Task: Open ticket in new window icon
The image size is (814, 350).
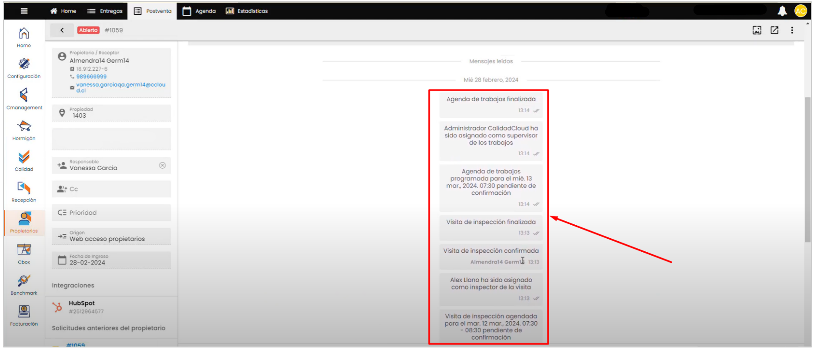Action: point(774,30)
